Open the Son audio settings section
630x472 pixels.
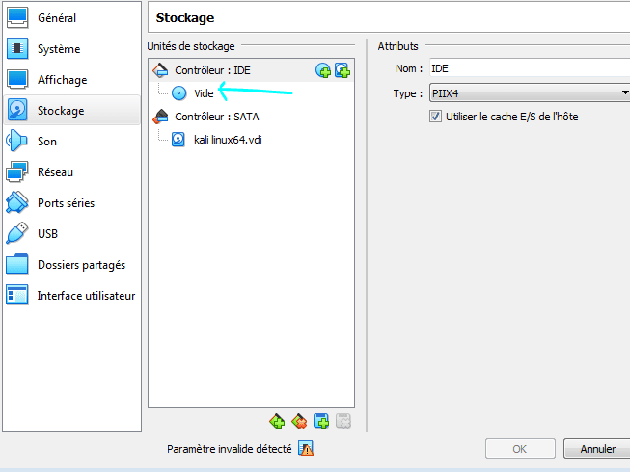point(47,142)
